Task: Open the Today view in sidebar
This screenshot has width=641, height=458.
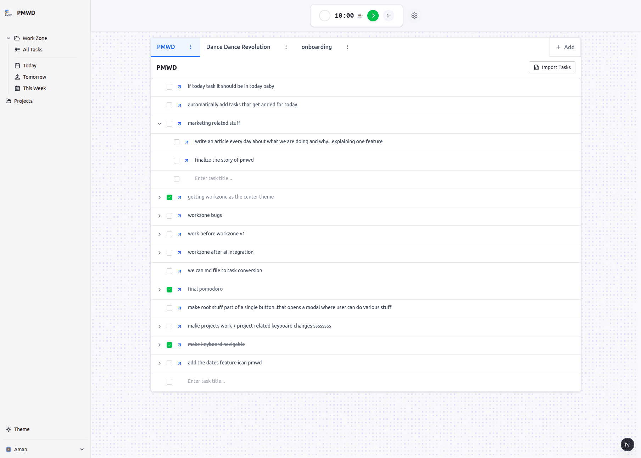Action: tap(30, 66)
